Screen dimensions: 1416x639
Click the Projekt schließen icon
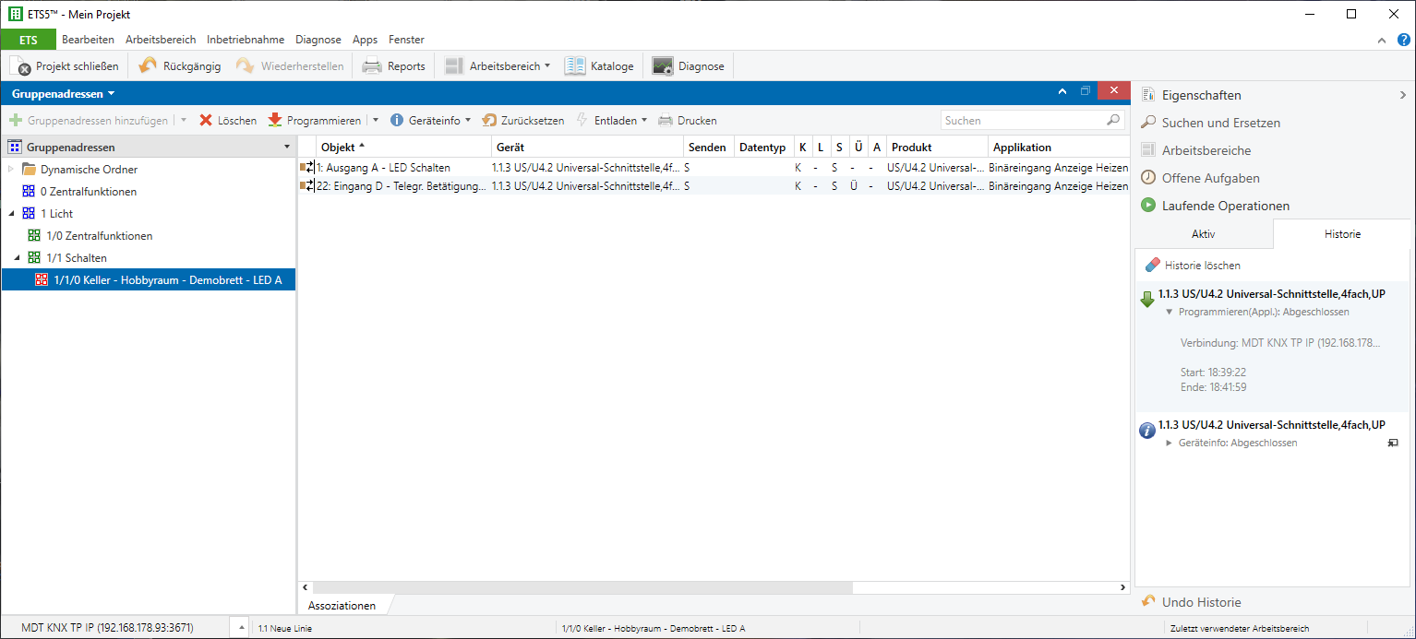20,66
